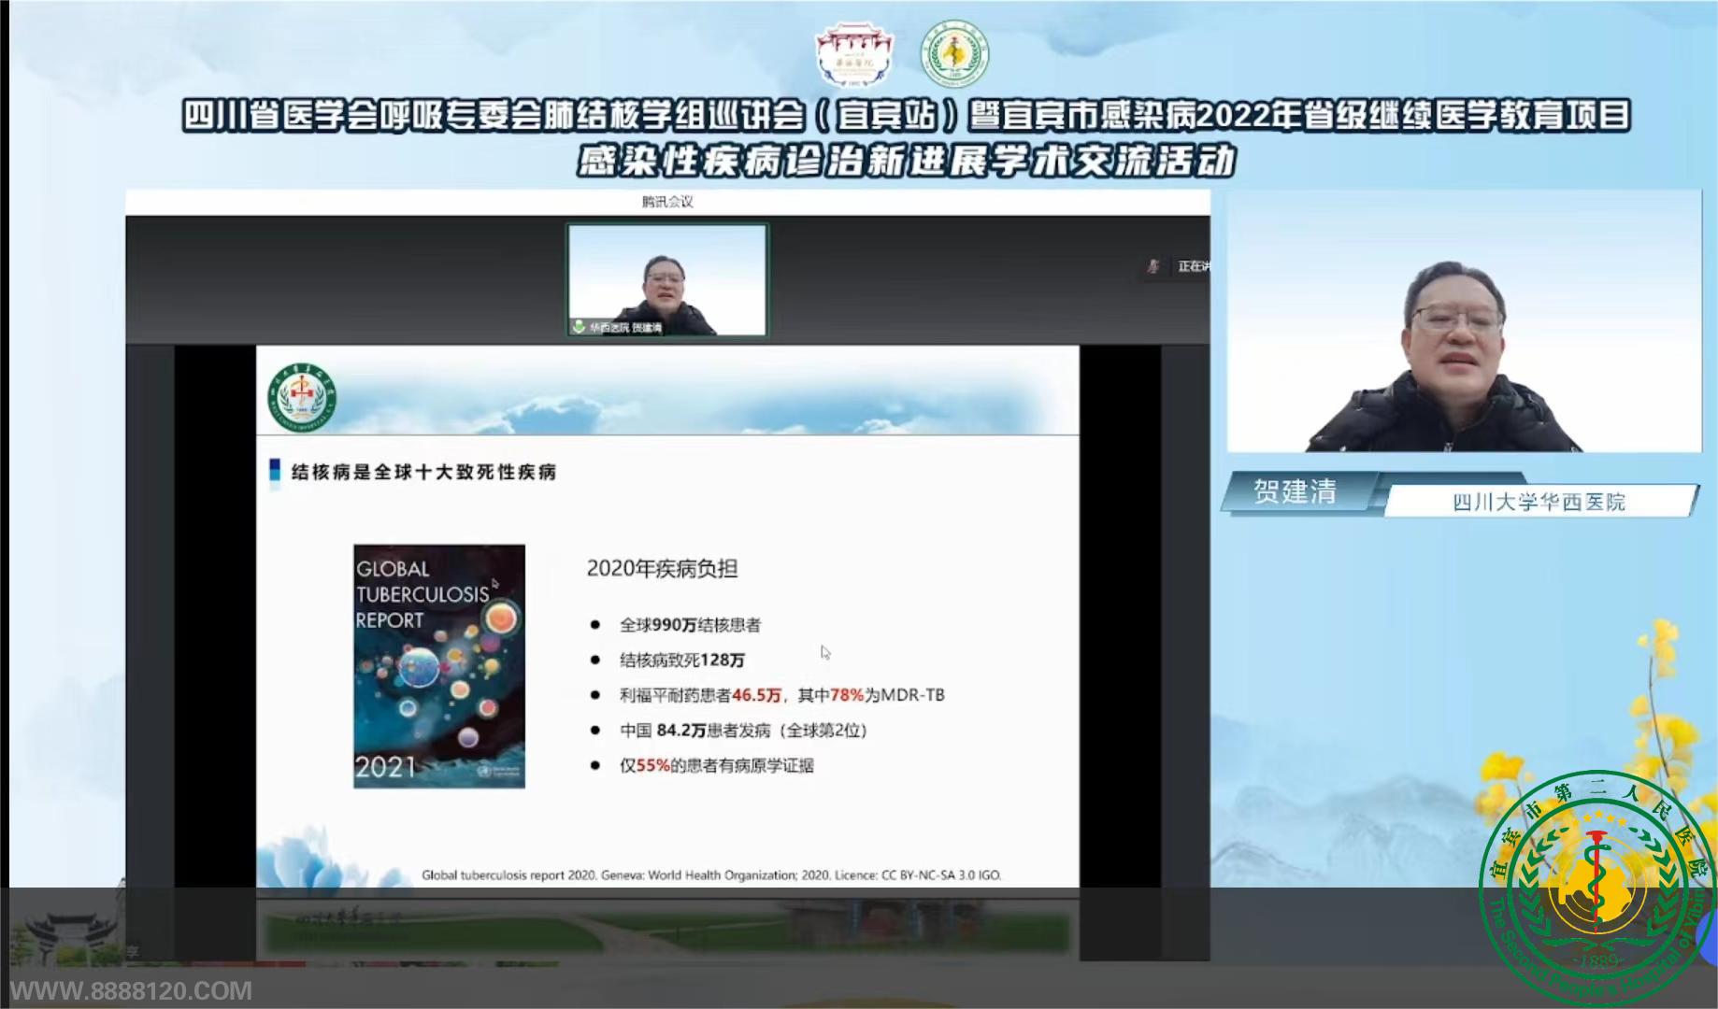Click the bullet 全球990万结核患者

click(690, 625)
